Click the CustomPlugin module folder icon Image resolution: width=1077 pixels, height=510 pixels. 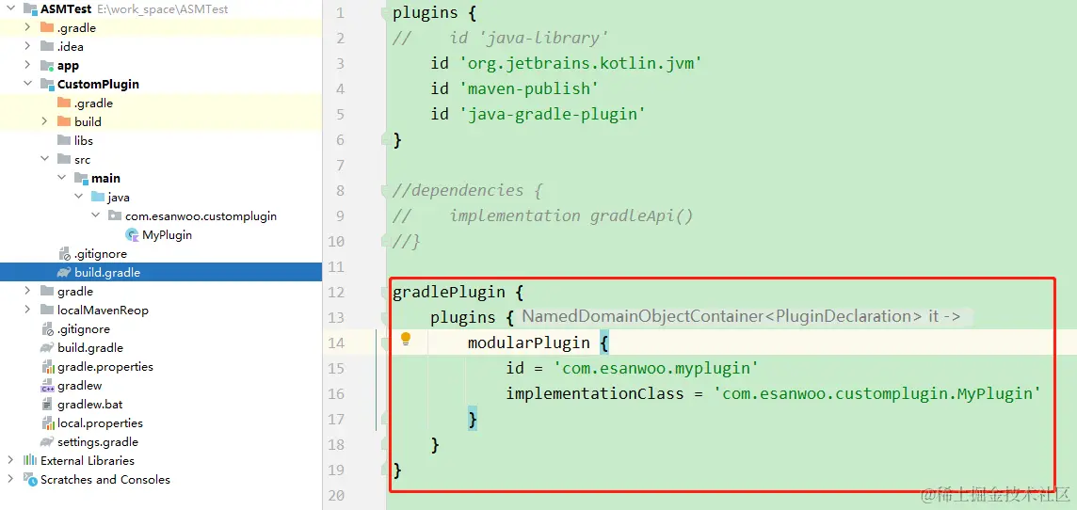tap(47, 85)
